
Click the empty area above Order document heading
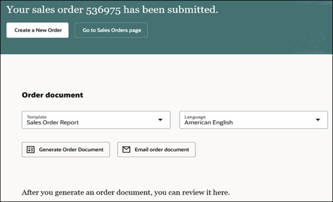coord(166,72)
